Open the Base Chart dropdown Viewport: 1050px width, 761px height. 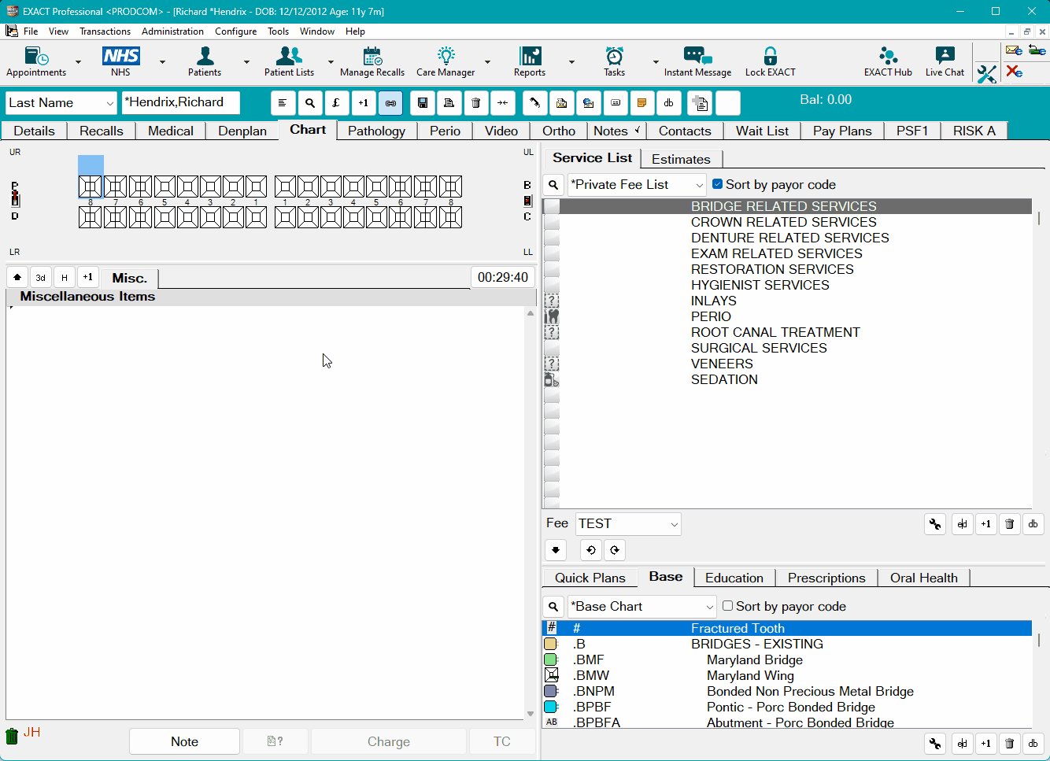tap(709, 607)
